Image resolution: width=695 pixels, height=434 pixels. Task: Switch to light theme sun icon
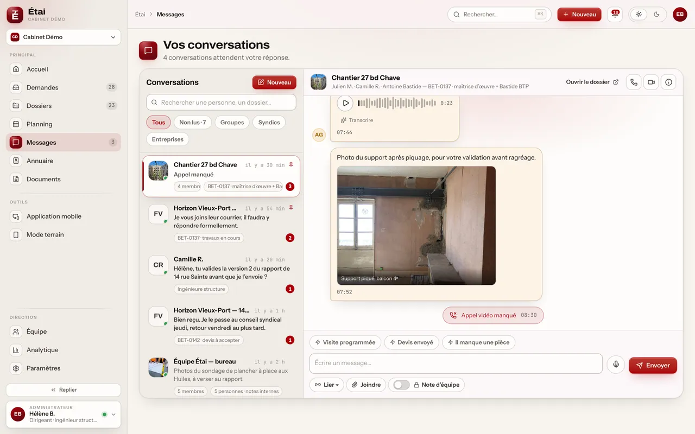pos(639,15)
